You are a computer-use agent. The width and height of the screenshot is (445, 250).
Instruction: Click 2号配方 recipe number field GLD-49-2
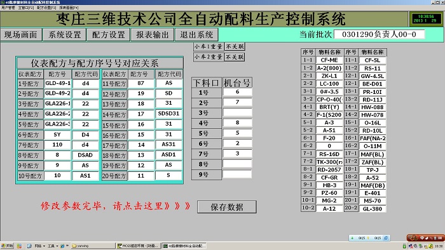click(58, 93)
